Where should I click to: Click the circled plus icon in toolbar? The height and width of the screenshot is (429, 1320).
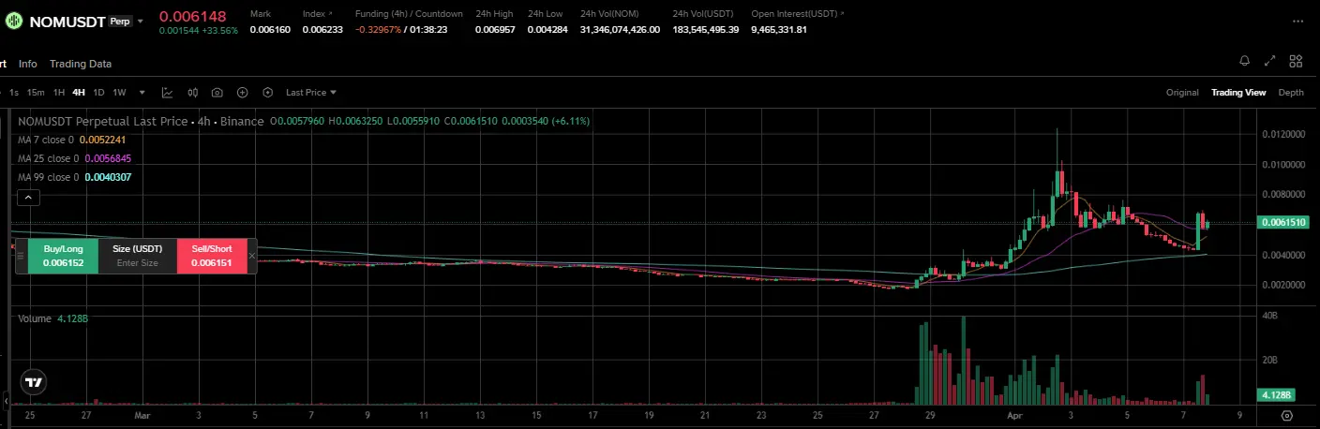[242, 93]
